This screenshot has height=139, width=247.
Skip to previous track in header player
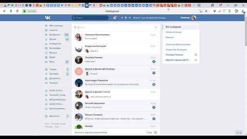click(x=122, y=18)
